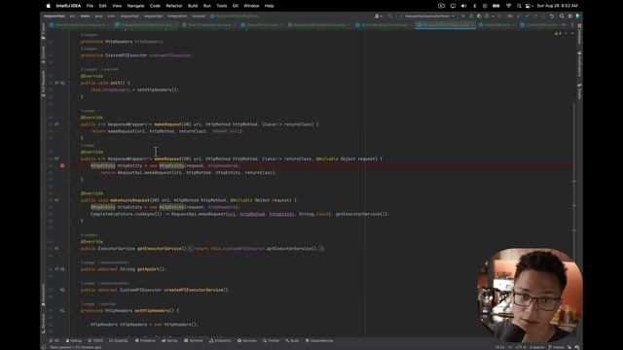Viewport: 623px width, 350px height.
Task: Open the Profiler tool window
Action: pyautogui.click(x=271, y=341)
